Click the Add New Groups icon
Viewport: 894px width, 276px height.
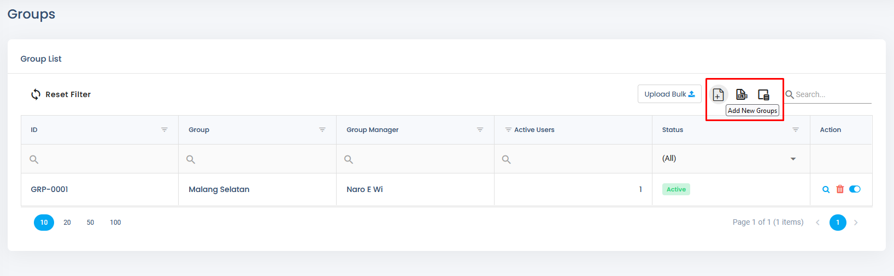[718, 94]
